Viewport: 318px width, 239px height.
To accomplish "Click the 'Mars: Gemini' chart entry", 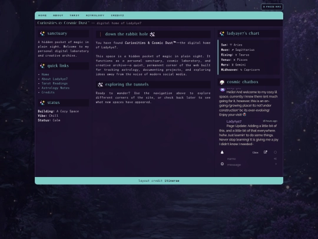I will click(233, 65).
